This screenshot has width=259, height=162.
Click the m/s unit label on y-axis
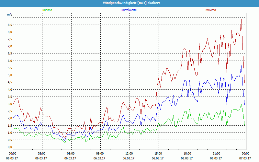[x=9, y=15]
